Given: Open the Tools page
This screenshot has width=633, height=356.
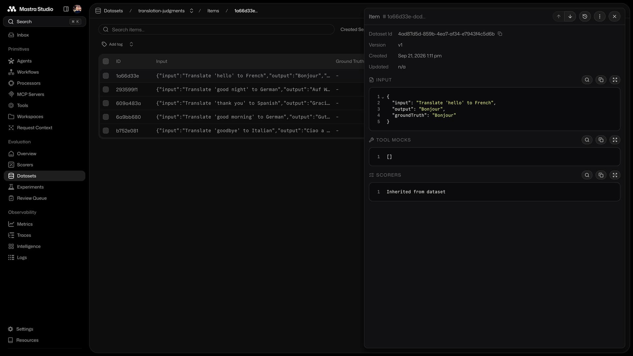Looking at the screenshot, I should click(45, 105).
